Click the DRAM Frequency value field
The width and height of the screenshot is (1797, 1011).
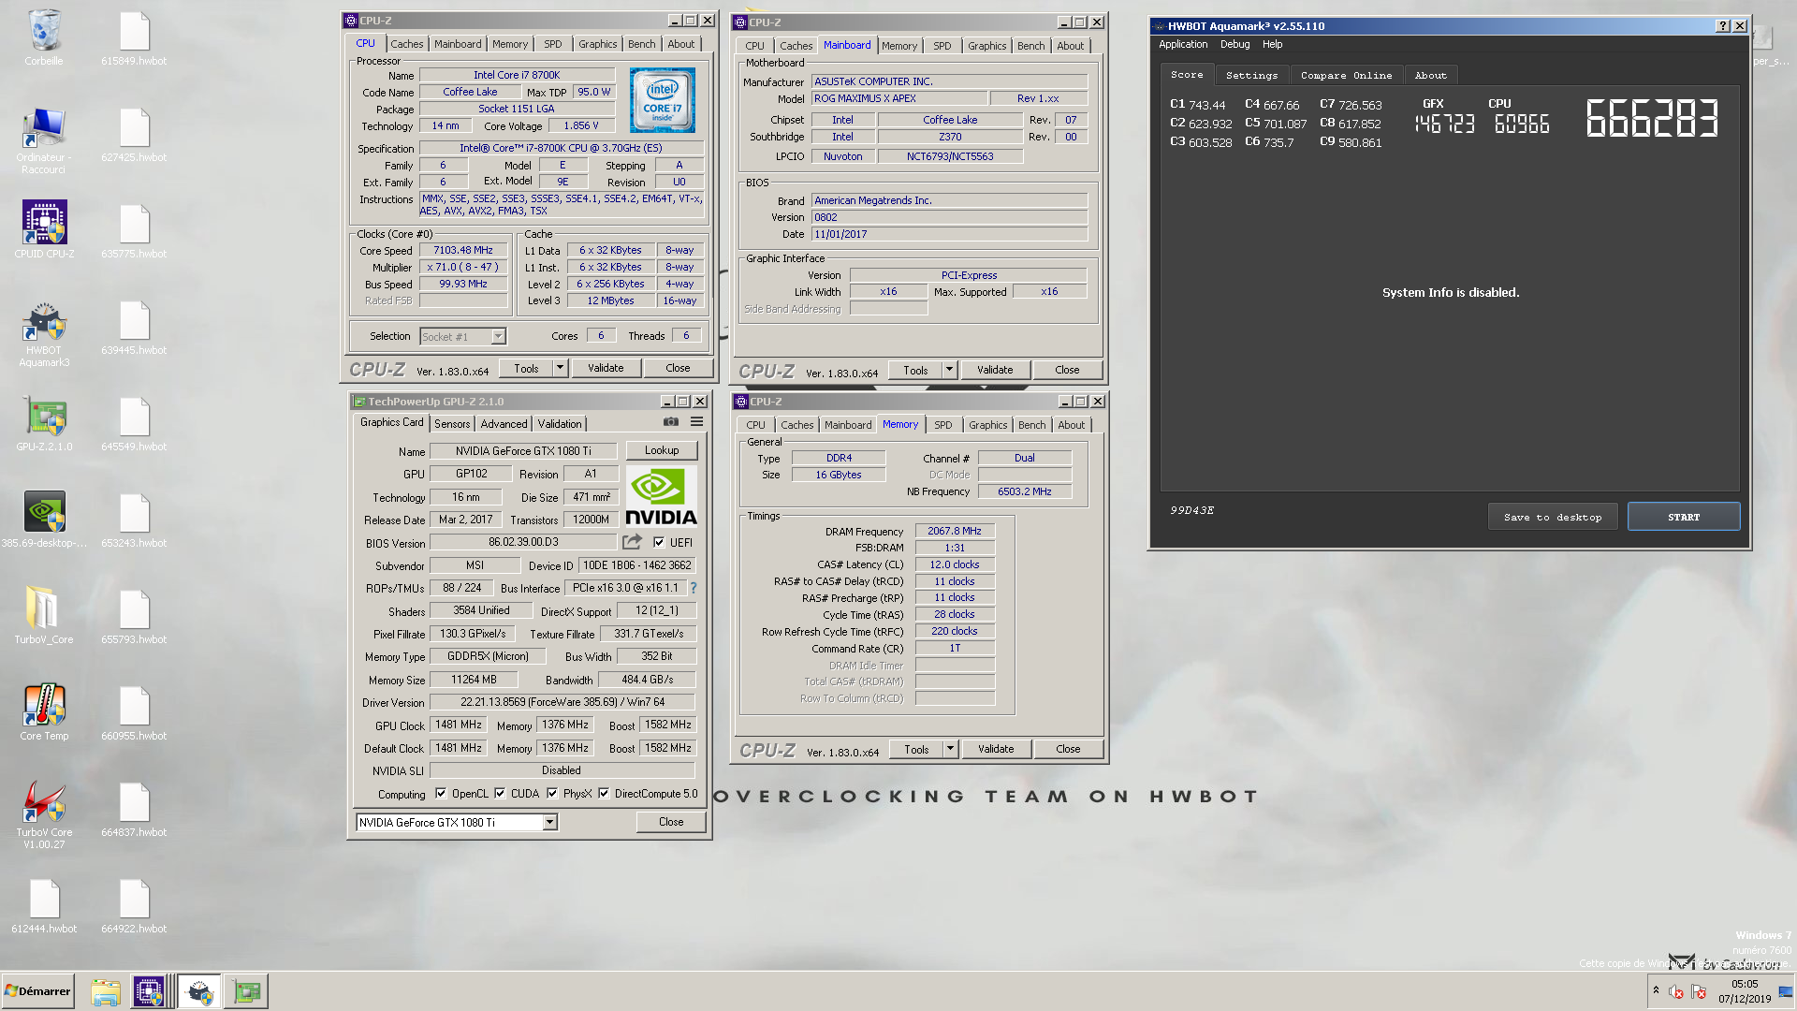coord(955,531)
